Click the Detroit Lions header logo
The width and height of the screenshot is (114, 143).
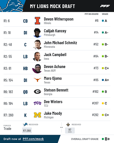(11, 6)
